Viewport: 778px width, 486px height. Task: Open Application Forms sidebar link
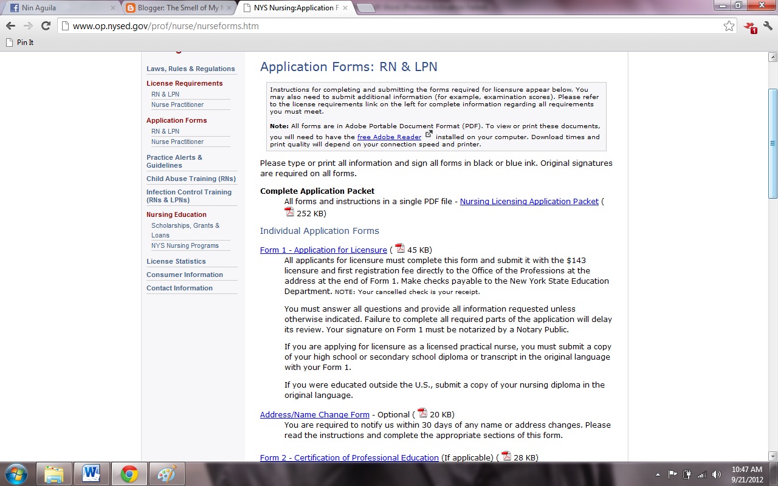[x=177, y=121]
